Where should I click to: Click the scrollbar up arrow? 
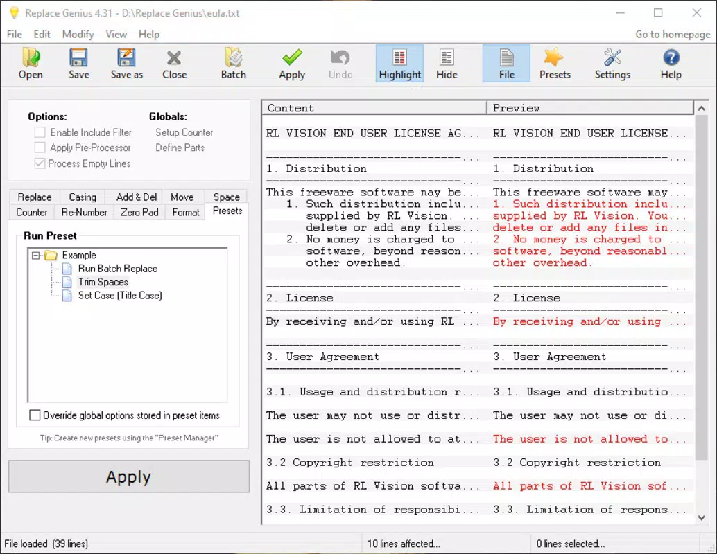coord(701,108)
